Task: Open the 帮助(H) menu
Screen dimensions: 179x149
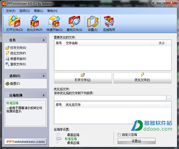Action: (52, 11)
